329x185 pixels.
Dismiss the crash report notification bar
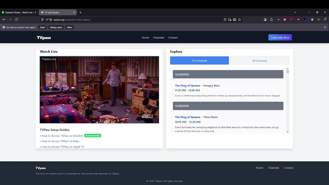point(325,27)
